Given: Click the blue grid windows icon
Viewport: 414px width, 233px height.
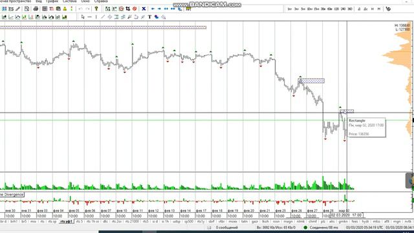Looking at the screenshot, I should [5, 8].
